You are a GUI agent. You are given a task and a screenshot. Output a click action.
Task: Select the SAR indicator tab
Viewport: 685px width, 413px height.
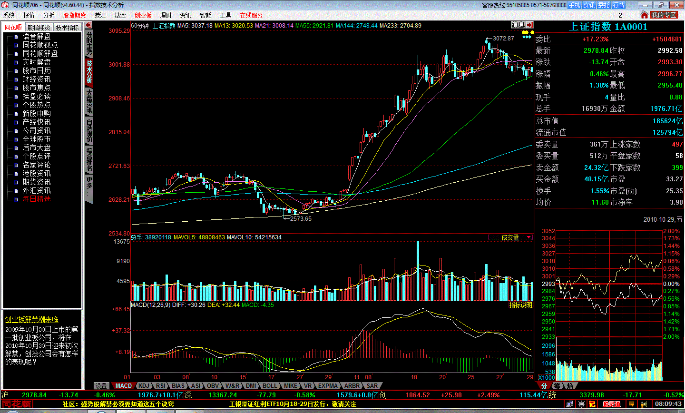372,386
